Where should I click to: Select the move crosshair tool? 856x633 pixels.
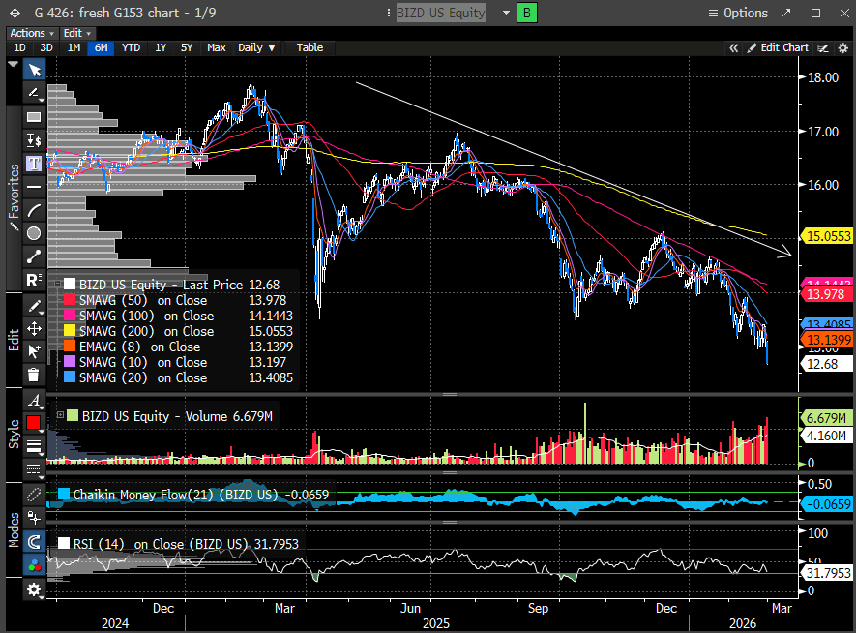(x=34, y=328)
